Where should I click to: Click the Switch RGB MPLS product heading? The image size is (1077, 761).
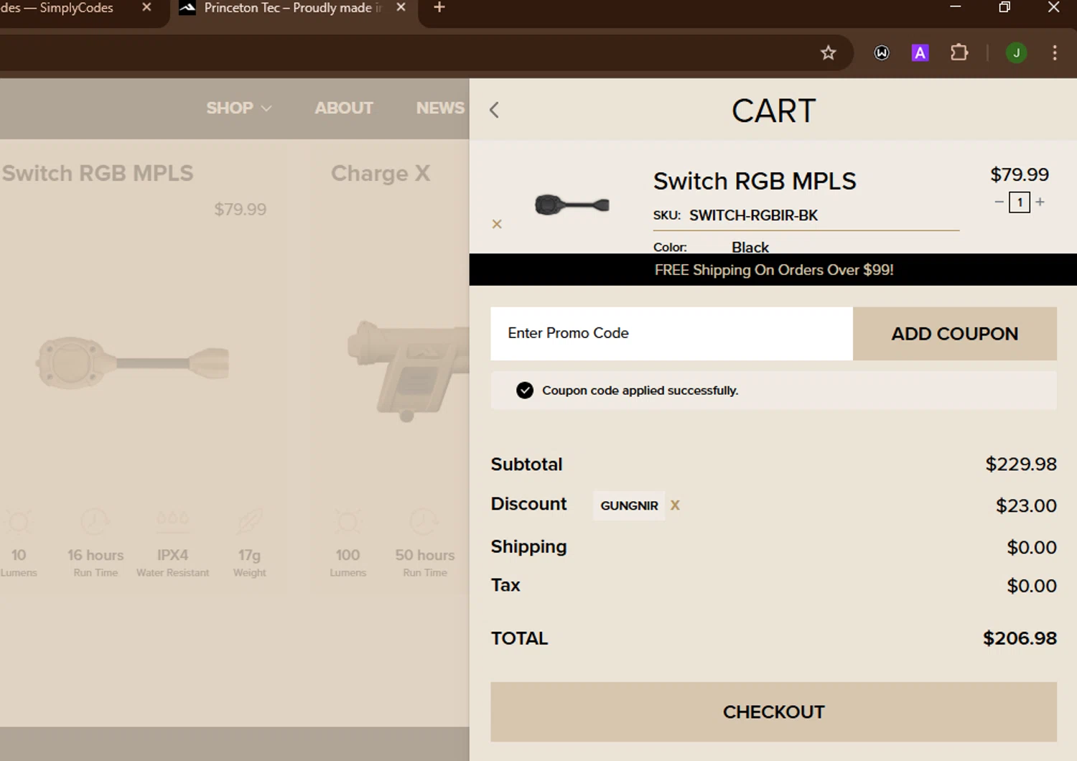98,174
